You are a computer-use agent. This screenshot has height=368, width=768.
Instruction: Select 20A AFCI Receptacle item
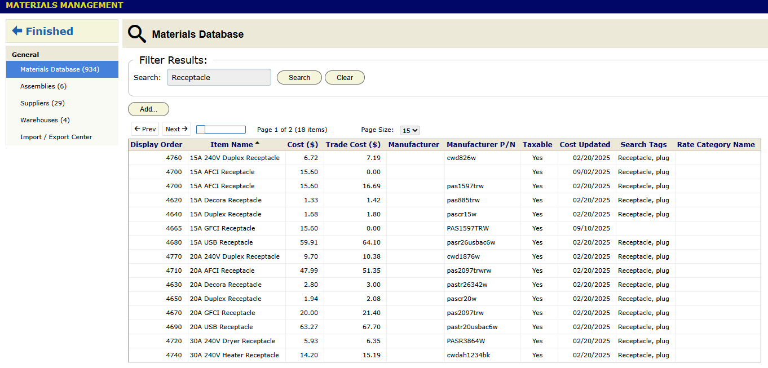[222, 271]
